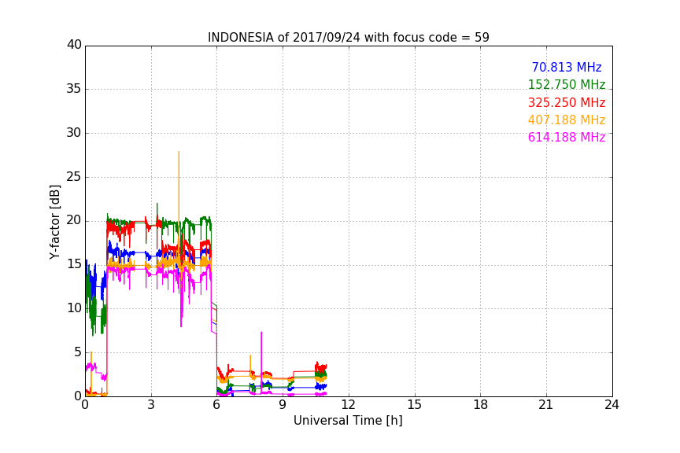Click the 'Universal Time [h]' axis label

(x=348, y=421)
